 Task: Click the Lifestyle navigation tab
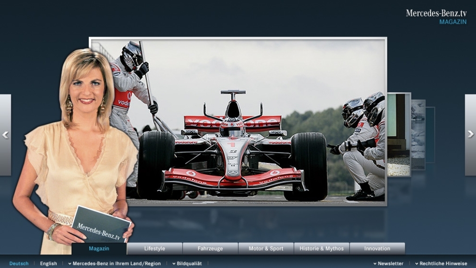click(154, 249)
